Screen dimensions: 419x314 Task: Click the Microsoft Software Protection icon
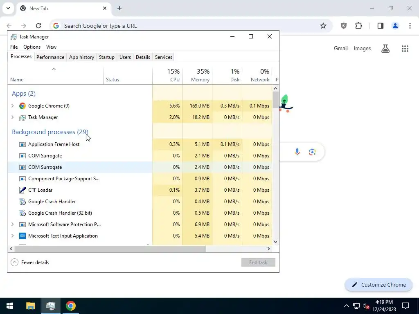click(23, 224)
